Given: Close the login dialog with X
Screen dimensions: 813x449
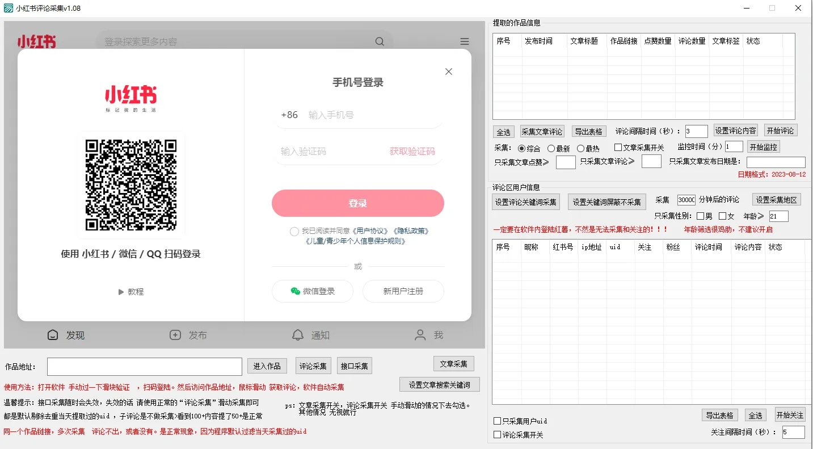Looking at the screenshot, I should pyautogui.click(x=449, y=72).
